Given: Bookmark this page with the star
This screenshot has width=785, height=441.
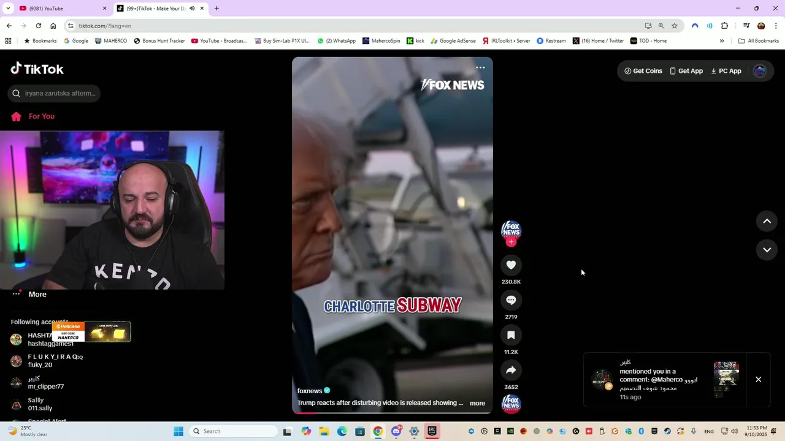Looking at the screenshot, I should pyautogui.click(x=675, y=26).
